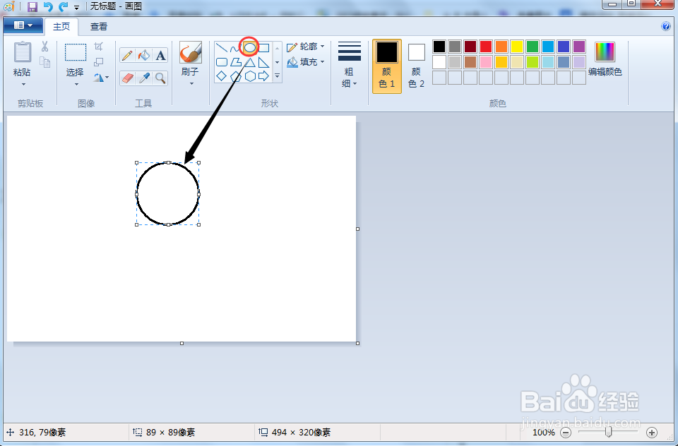Open the rotate or flip dropdown
678x446 pixels.
[x=101, y=78]
